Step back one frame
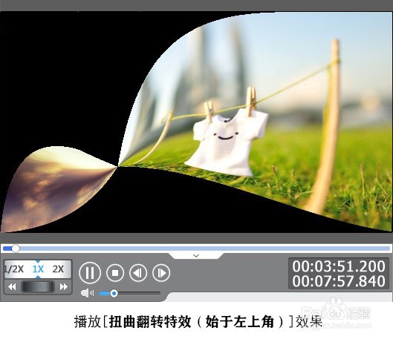Image resolution: width=393 pixels, height=339 pixels. (x=138, y=273)
